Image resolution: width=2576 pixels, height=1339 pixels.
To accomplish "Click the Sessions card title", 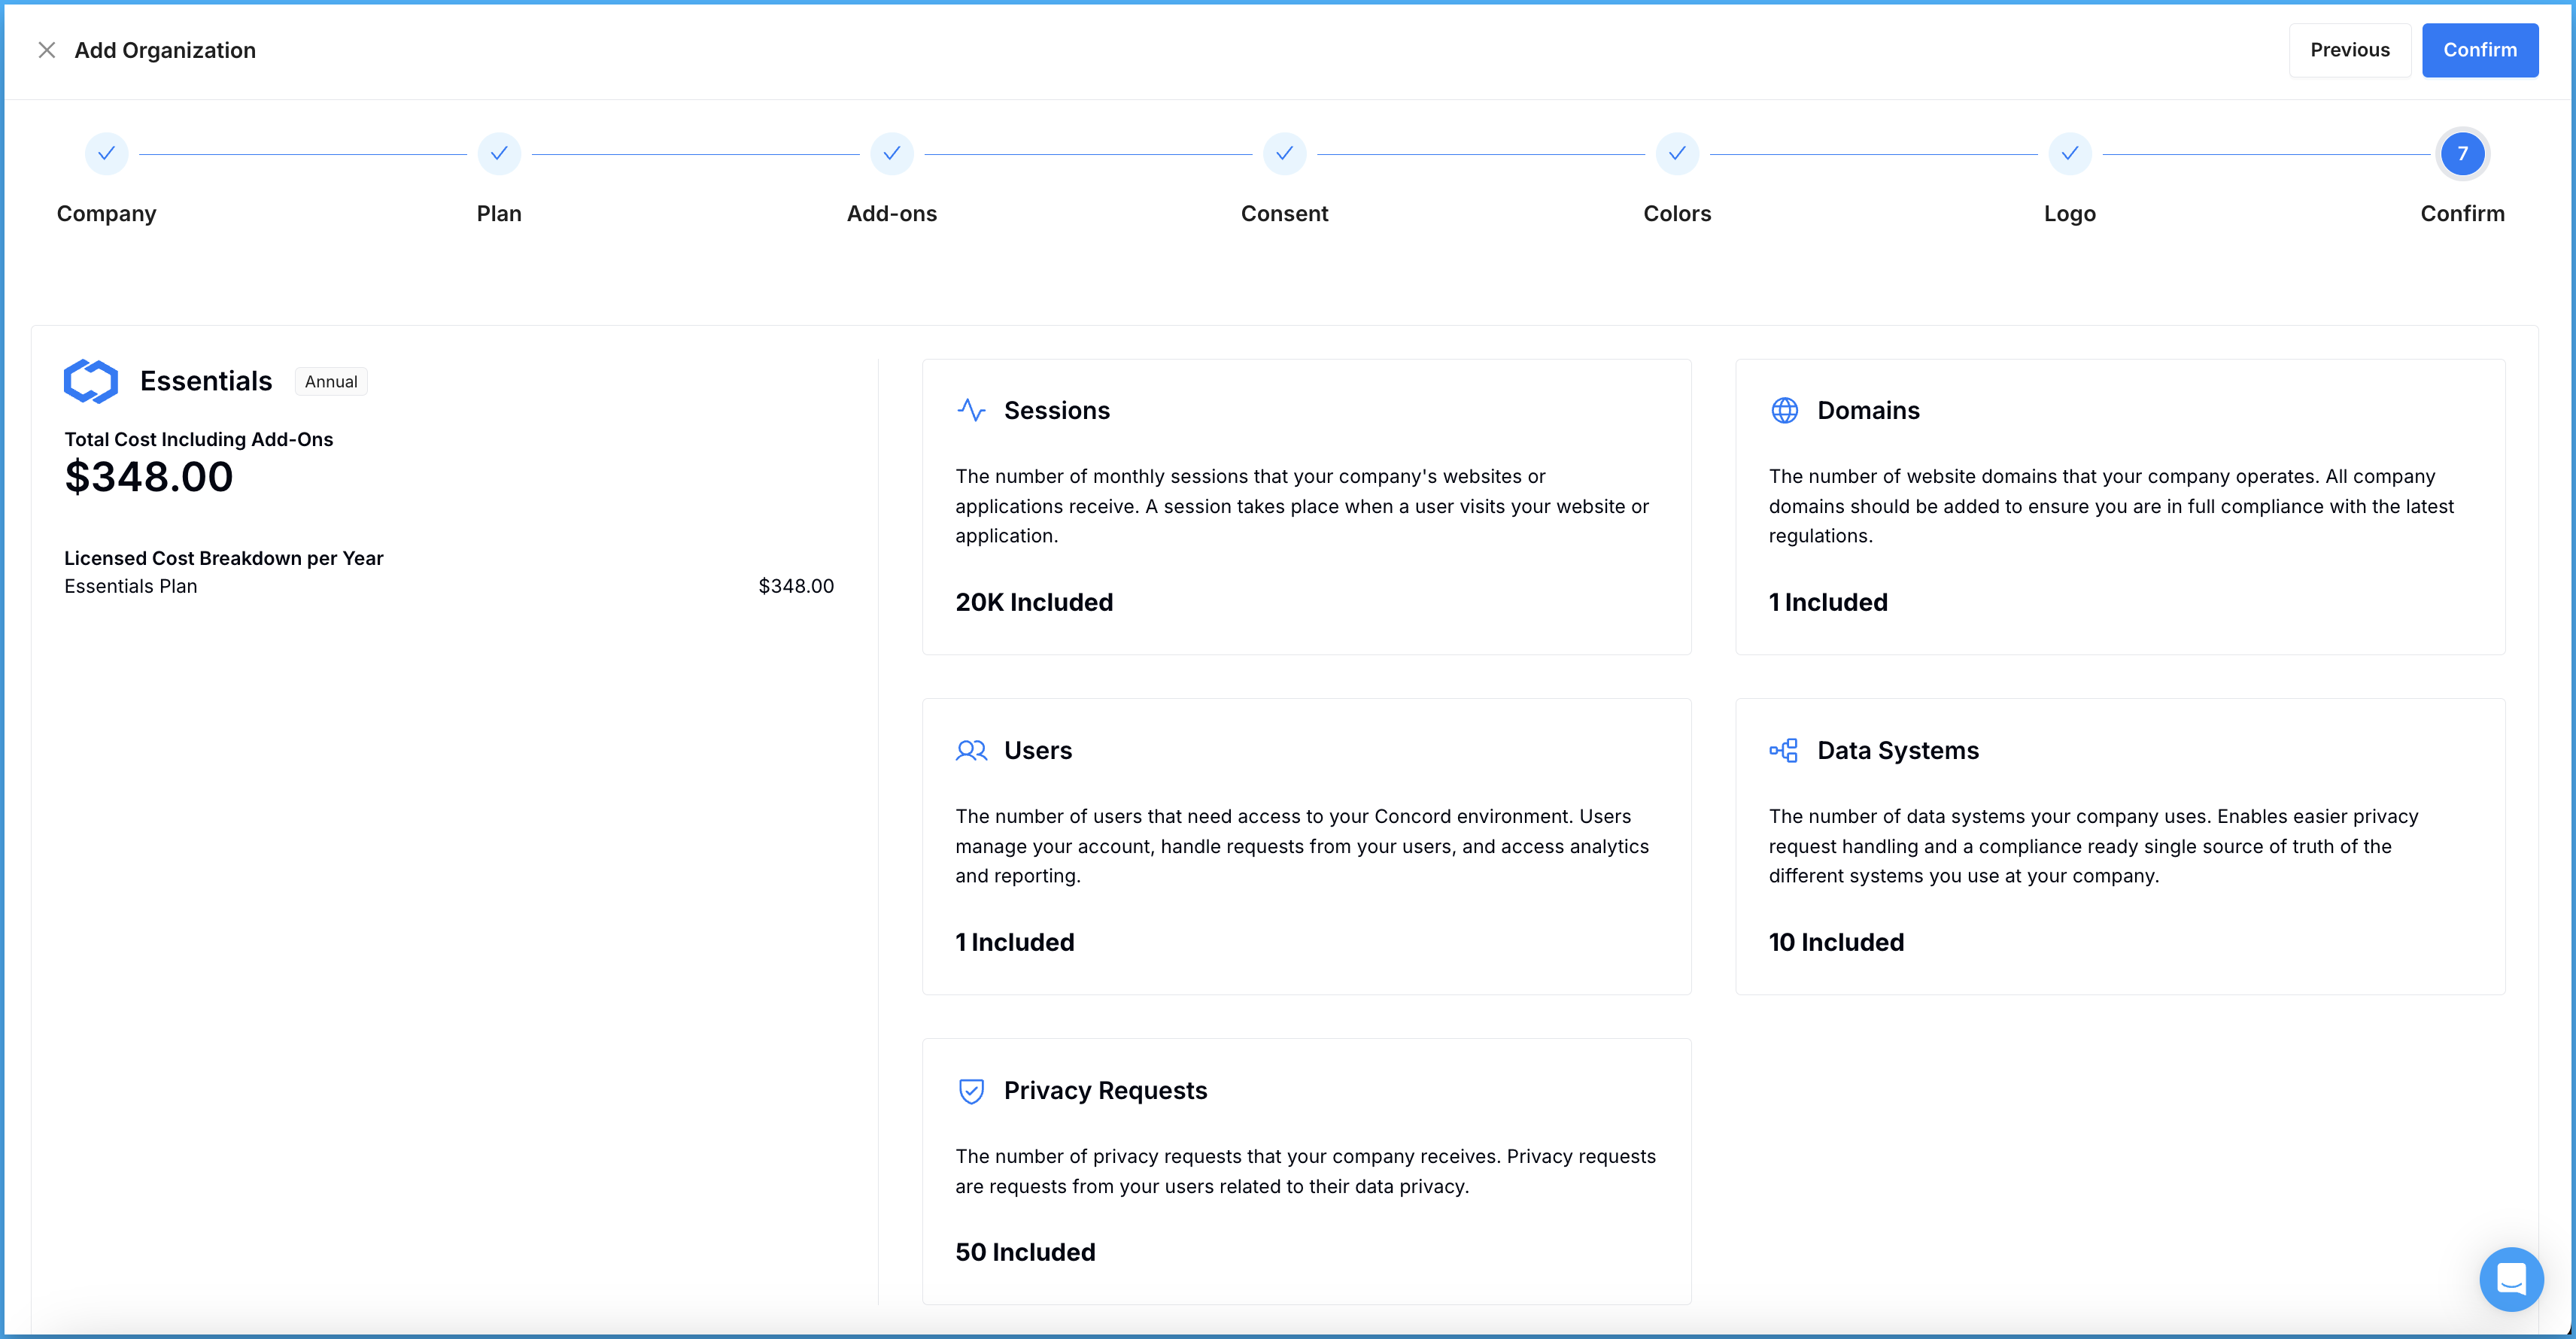I will 1057,411.
